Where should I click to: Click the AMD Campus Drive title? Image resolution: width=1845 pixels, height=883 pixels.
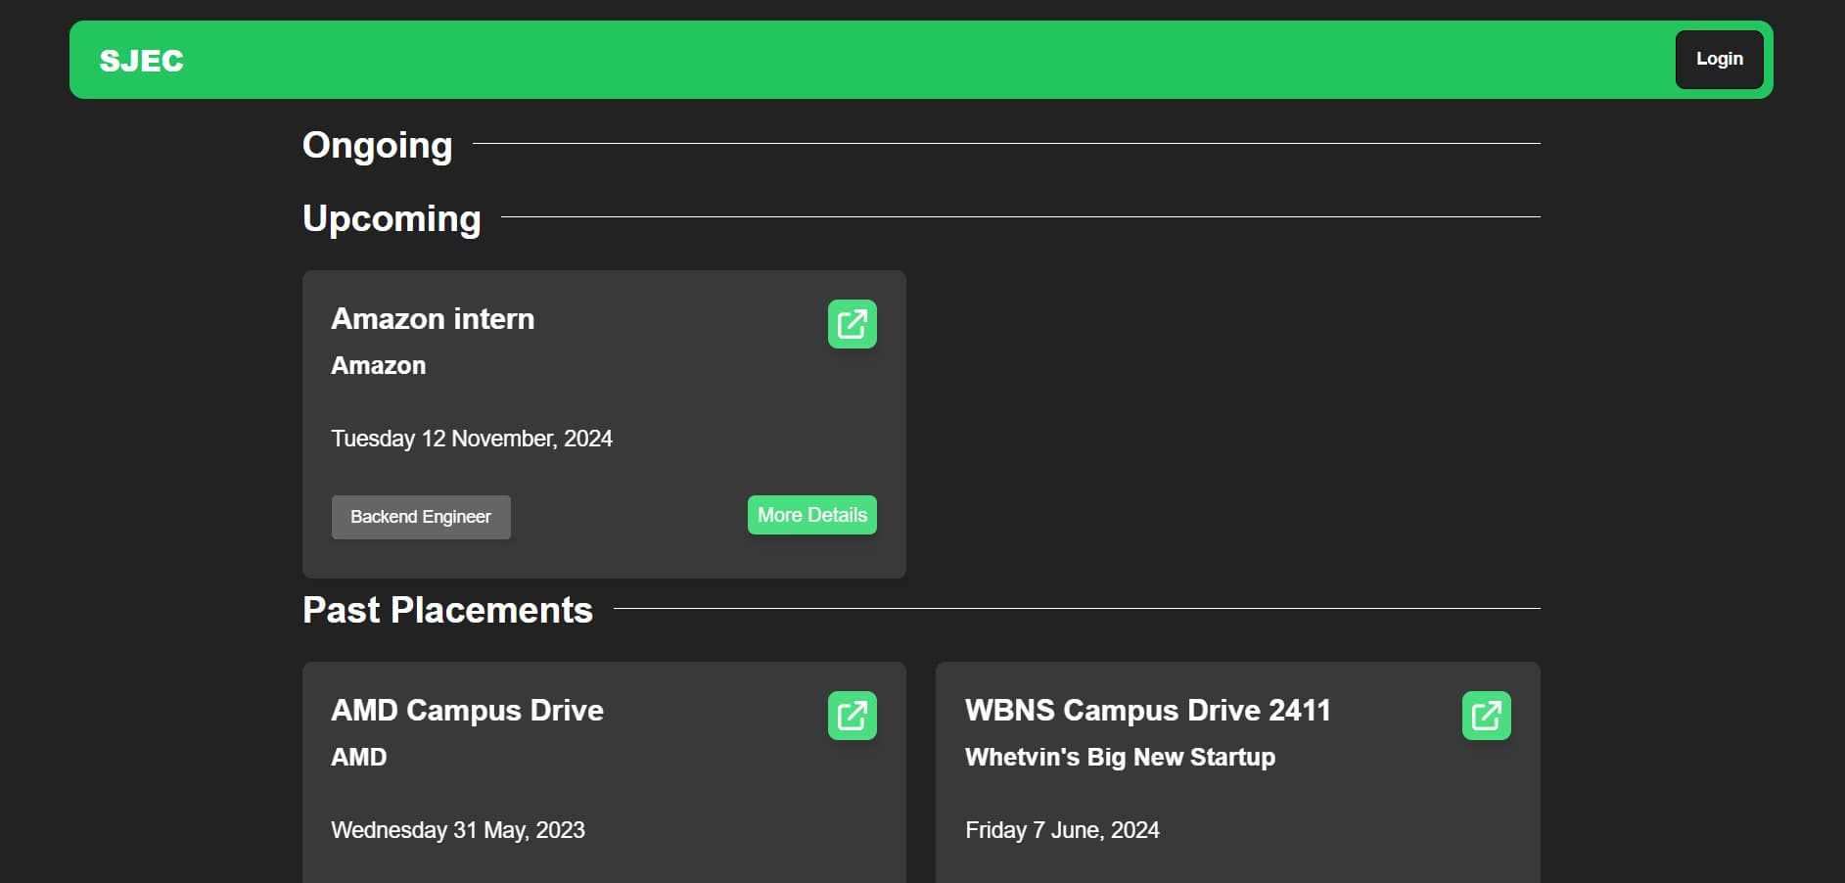point(467,711)
